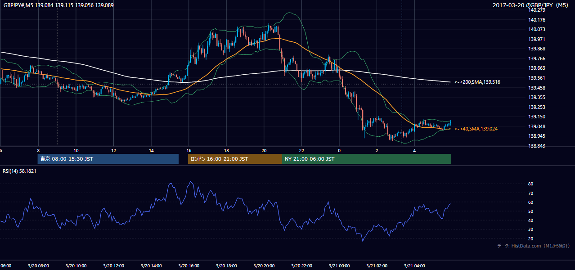Viewport: 575px width, 270px height.
Task: Click the RSI 70 level label
Action: tap(531, 193)
